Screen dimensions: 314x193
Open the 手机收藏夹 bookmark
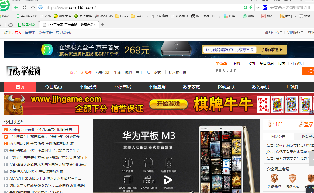click(x=27, y=16)
